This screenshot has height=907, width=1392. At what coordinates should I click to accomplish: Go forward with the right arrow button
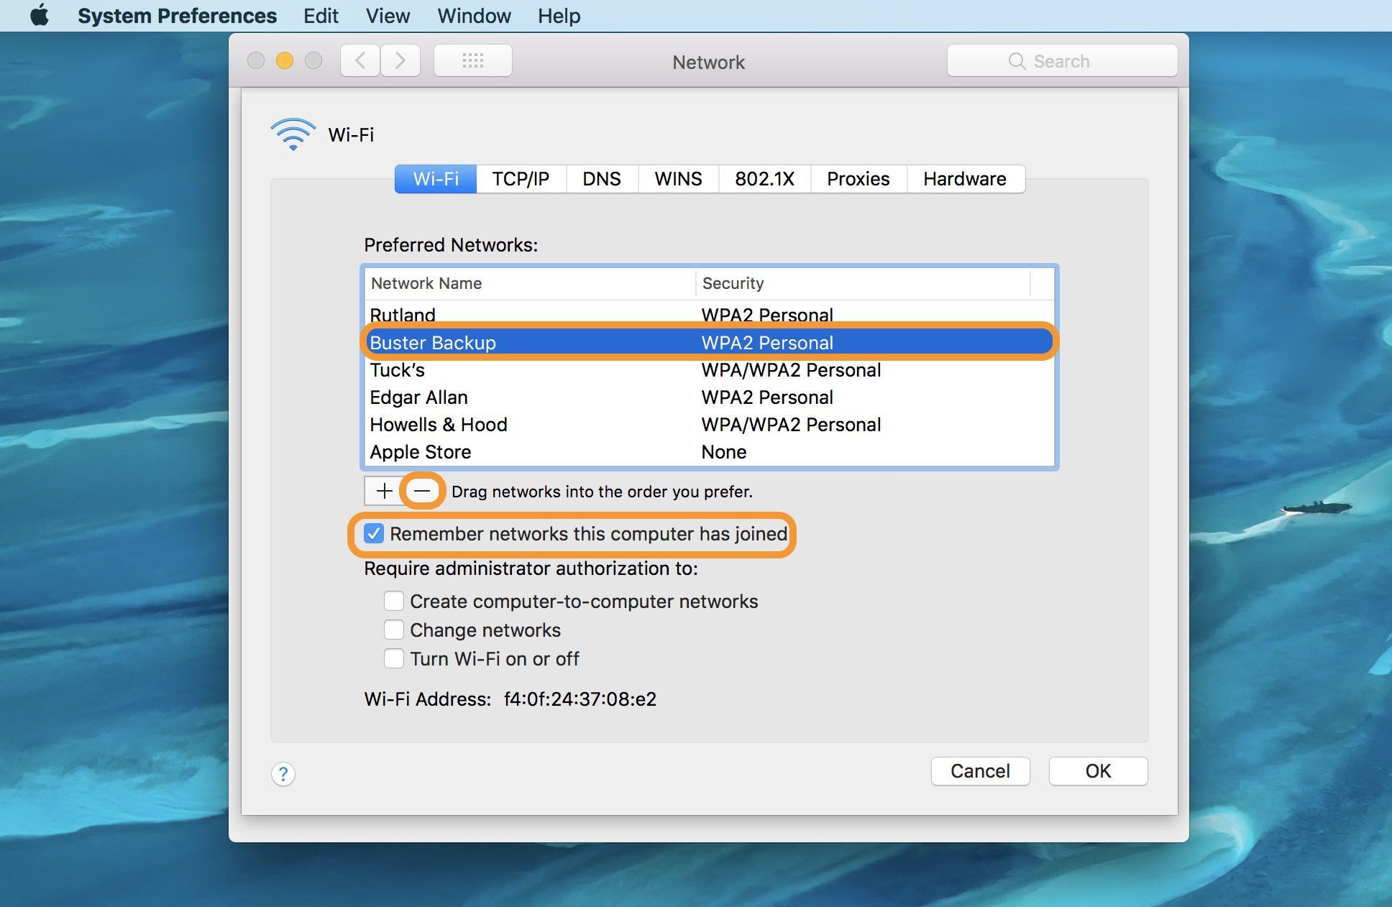click(x=400, y=60)
